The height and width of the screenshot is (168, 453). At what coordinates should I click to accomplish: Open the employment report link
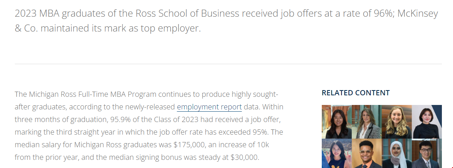[209, 107]
